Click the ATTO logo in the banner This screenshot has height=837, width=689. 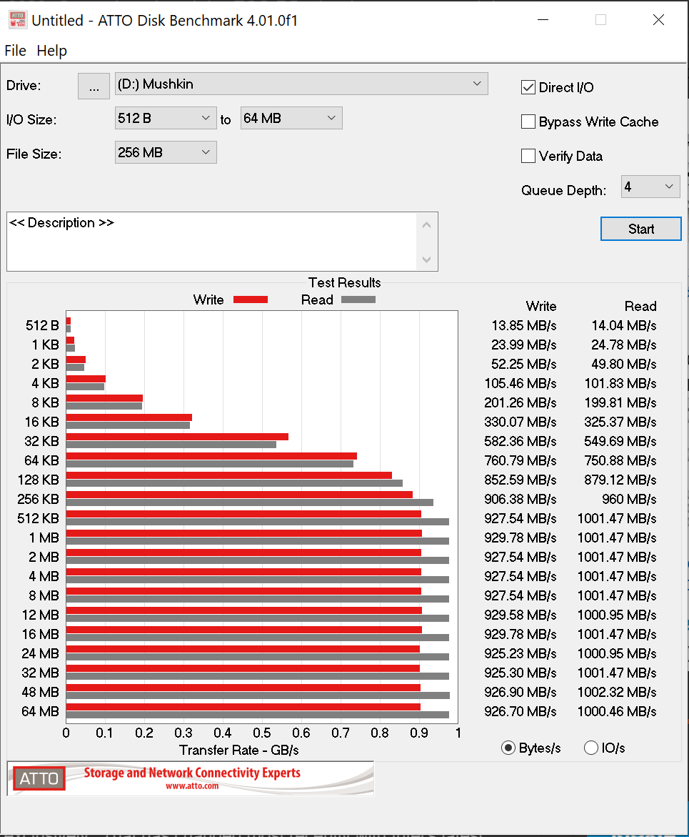tap(39, 778)
